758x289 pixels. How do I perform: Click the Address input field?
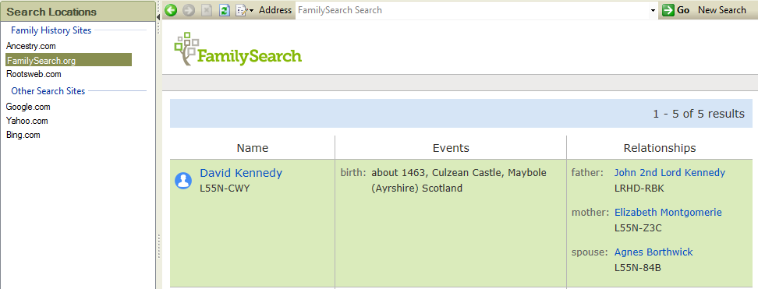(x=473, y=10)
